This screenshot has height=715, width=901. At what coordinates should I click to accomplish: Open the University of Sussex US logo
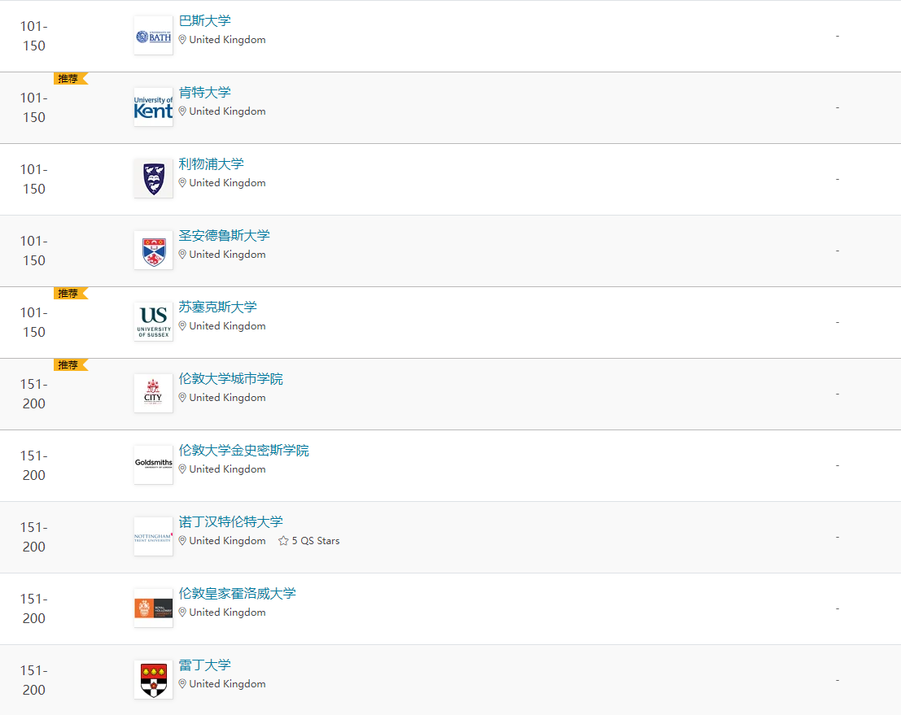point(154,321)
